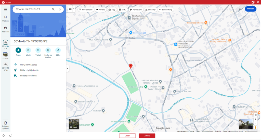This screenshot has height=140, width=261.
Task: Toggle the Parkování filter chip
Action: (x=136, y=9)
